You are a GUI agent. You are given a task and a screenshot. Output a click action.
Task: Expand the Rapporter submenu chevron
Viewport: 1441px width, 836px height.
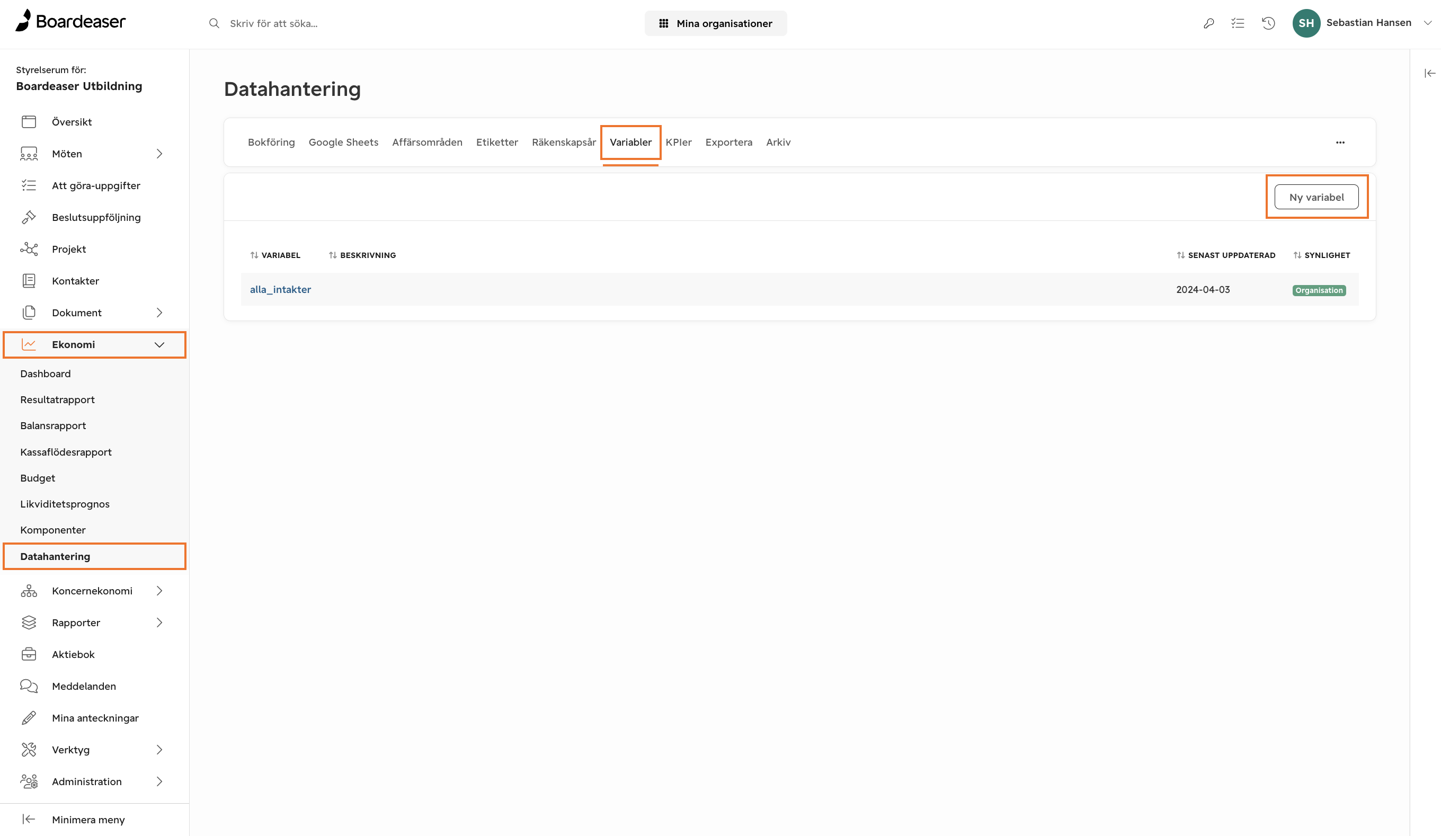coord(159,622)
